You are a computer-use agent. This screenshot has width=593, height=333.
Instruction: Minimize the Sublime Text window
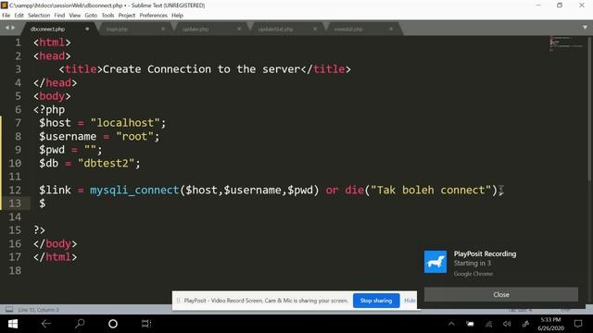538,6
